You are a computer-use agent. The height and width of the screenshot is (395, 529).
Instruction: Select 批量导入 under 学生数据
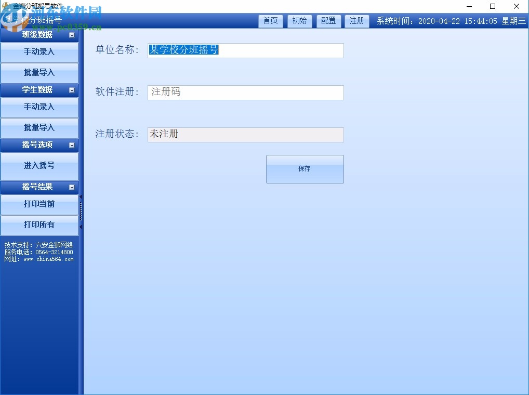point(39,128)
